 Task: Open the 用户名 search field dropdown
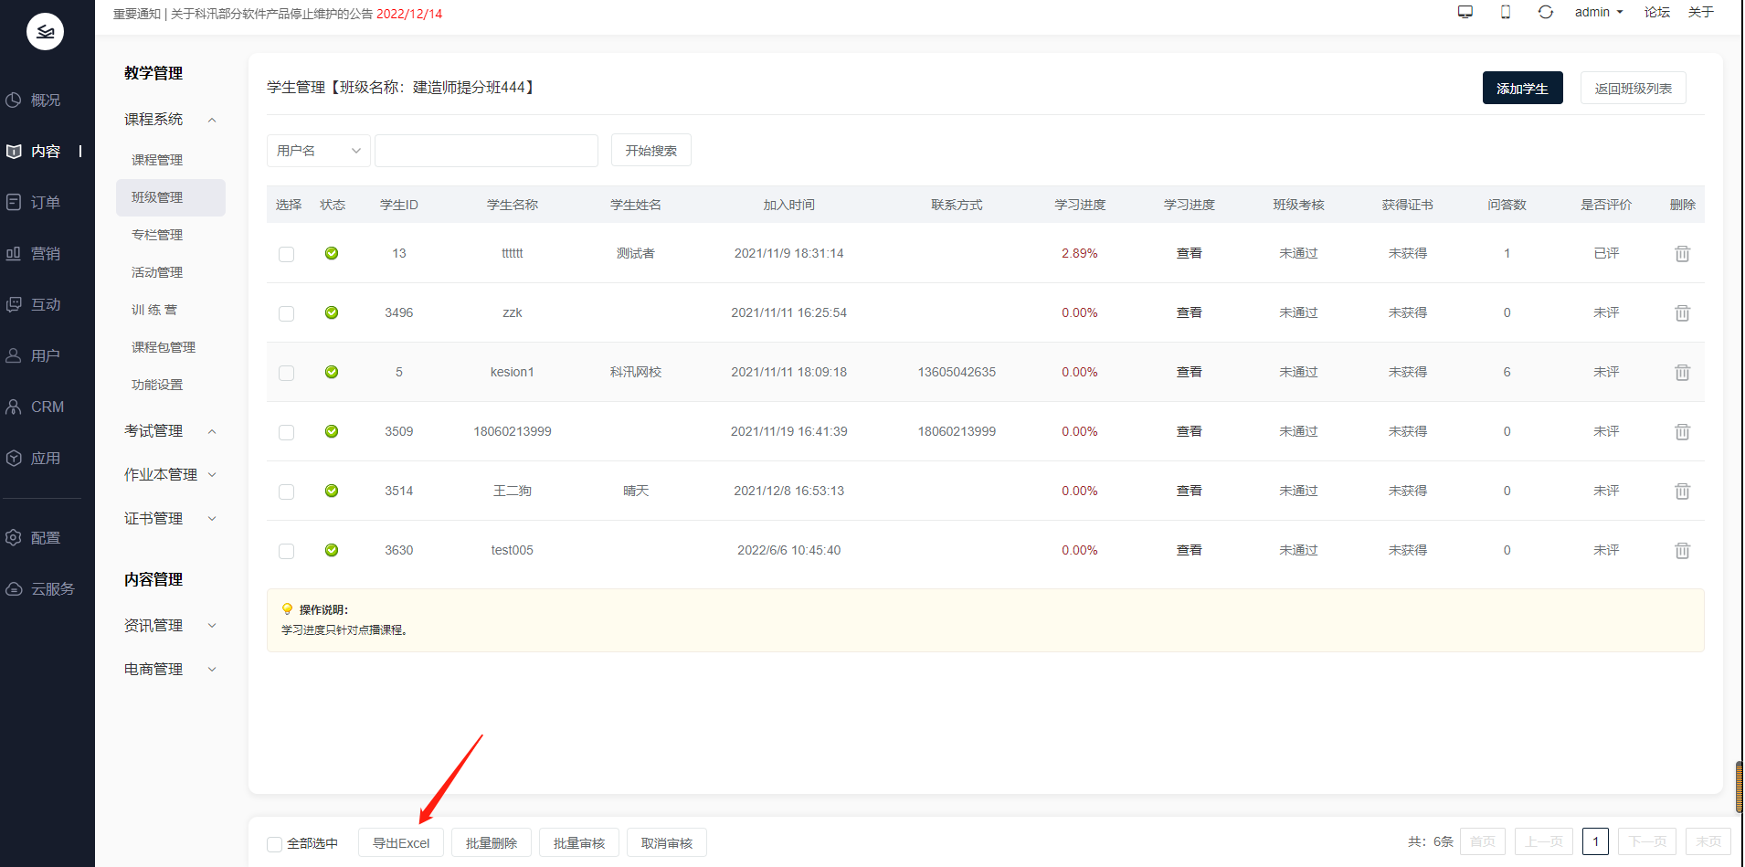tap(319, 151)
